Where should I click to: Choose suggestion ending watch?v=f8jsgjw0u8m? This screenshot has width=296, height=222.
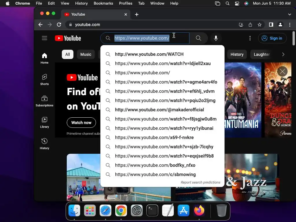[x=162, y=119]
